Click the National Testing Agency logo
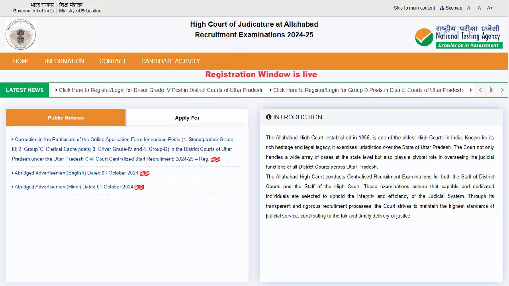Image resolution: width=509 pixels, height=286 pixels. tap(459, 35)
